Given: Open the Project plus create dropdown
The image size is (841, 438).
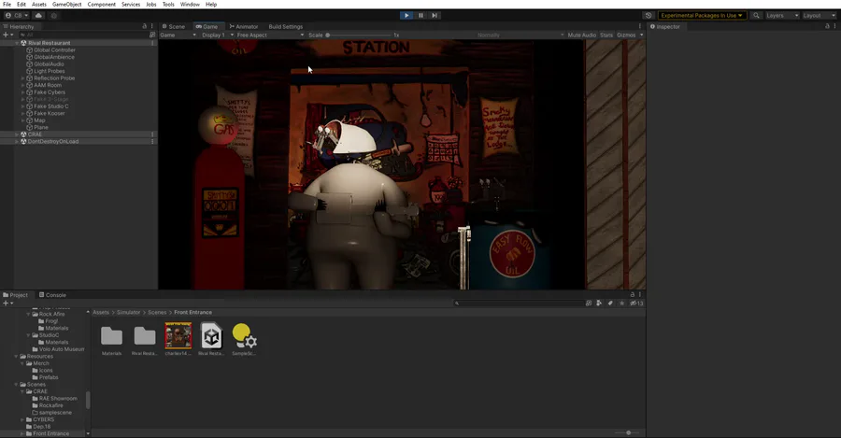Looking at the screenshot, I should click(x=8, y=304).
